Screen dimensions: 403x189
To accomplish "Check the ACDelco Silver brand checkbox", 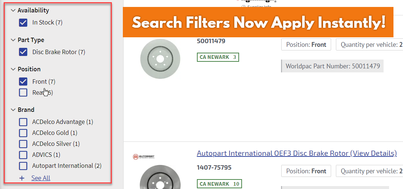I will tap(23, 144).
